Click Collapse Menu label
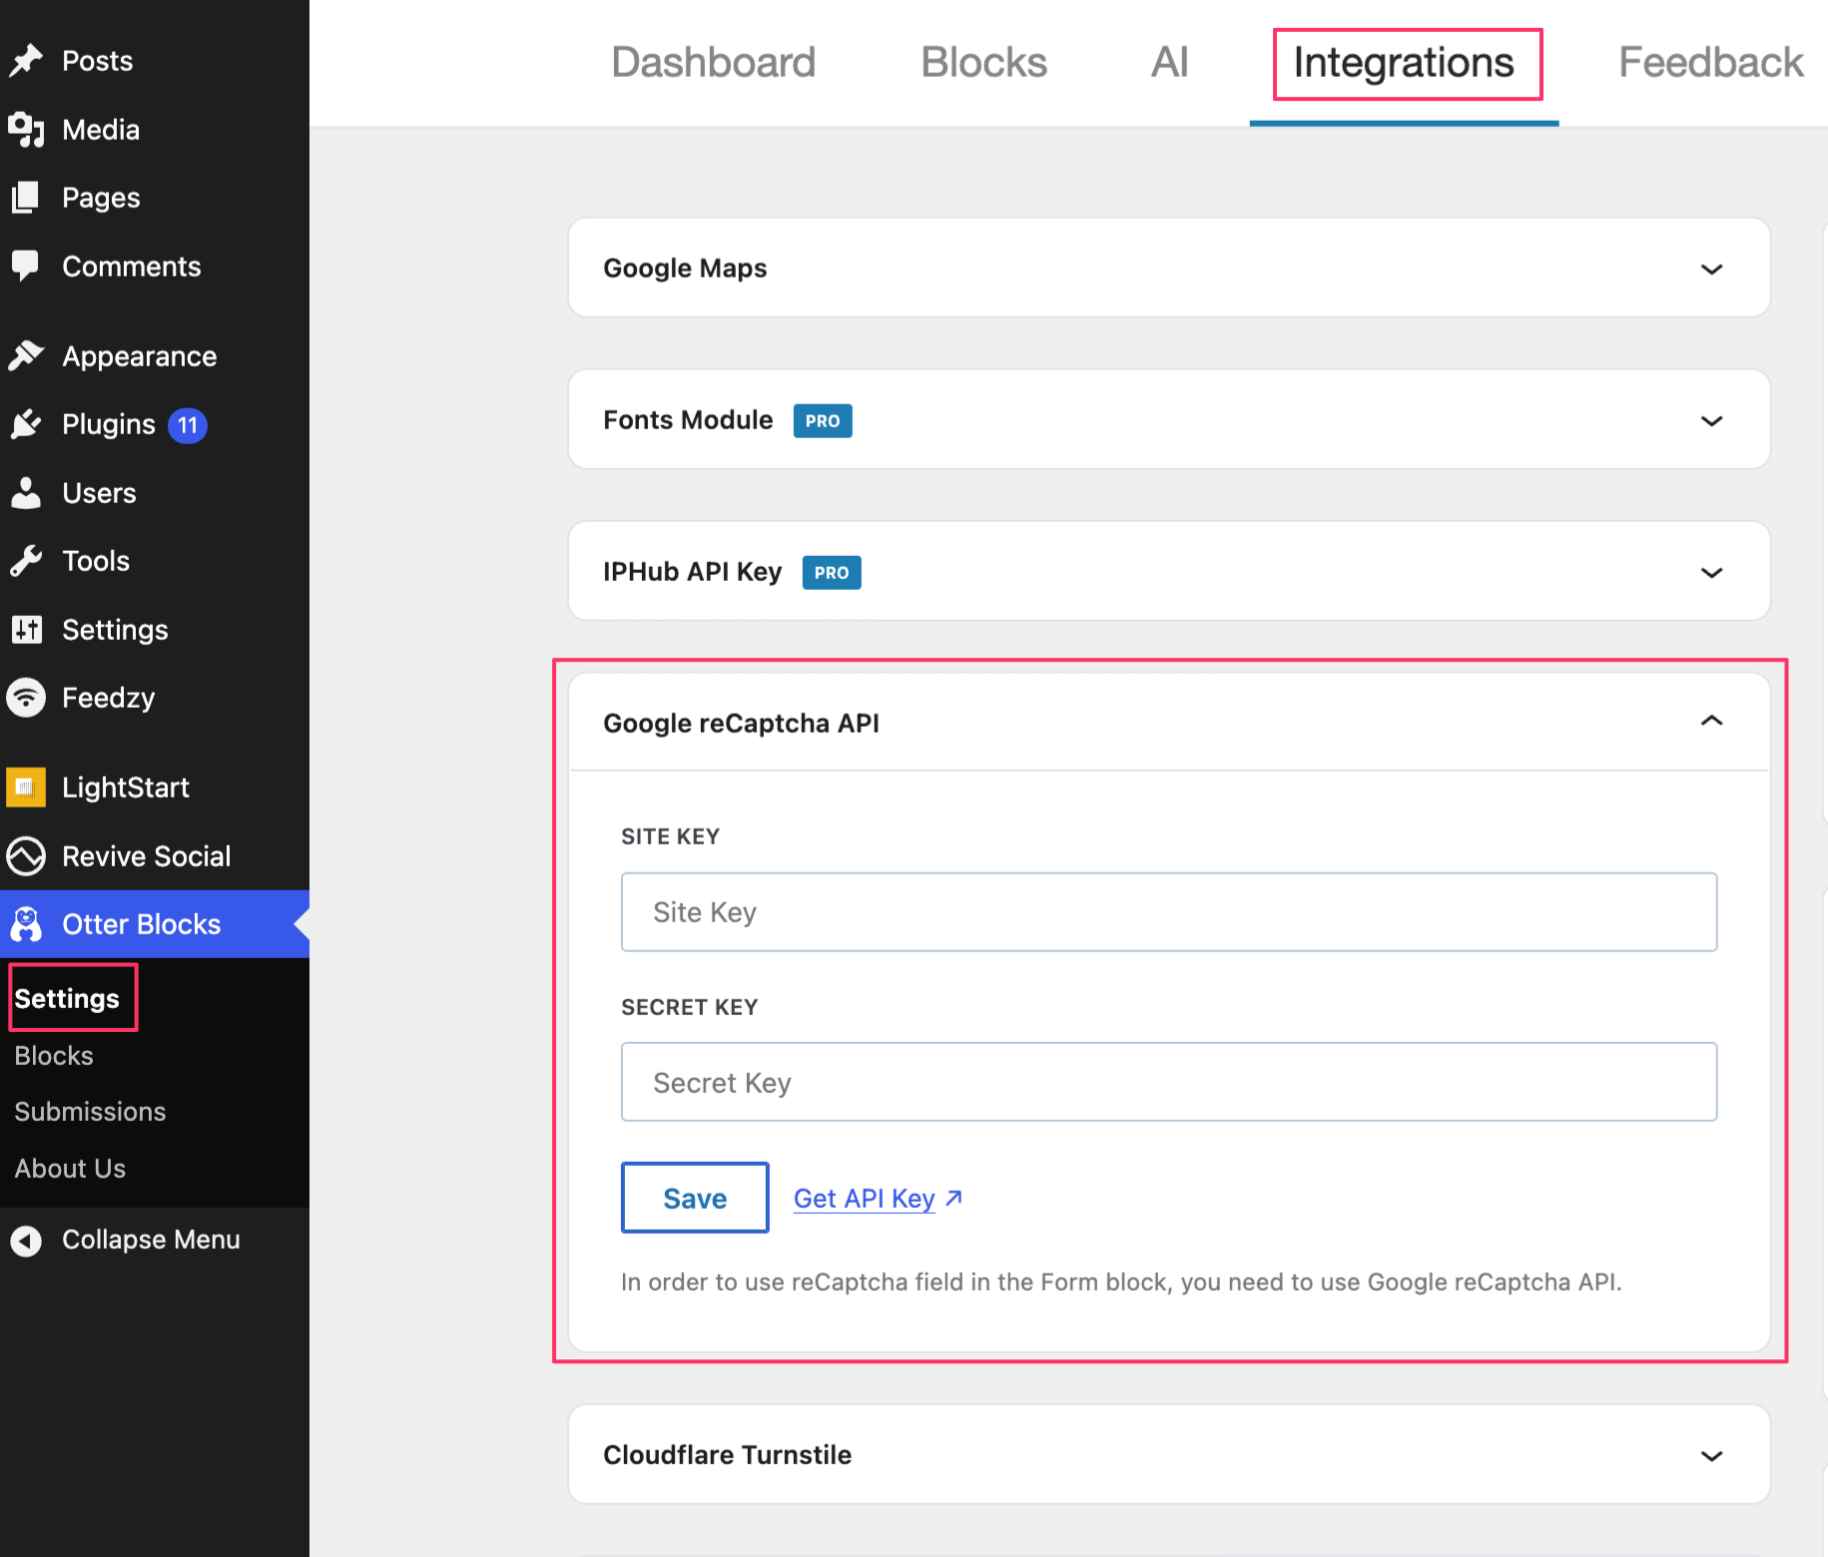 (x=151, y=1240)
